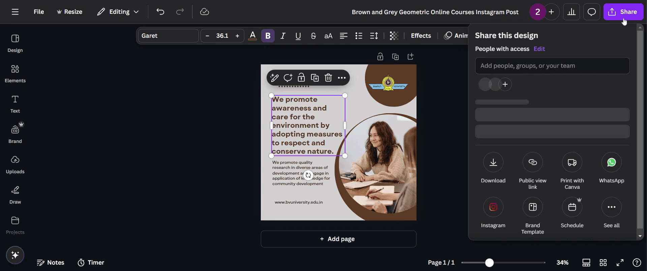Open the Garet font family selector
The width and height of the screenshot is (647, 271).
pos(168,36)
